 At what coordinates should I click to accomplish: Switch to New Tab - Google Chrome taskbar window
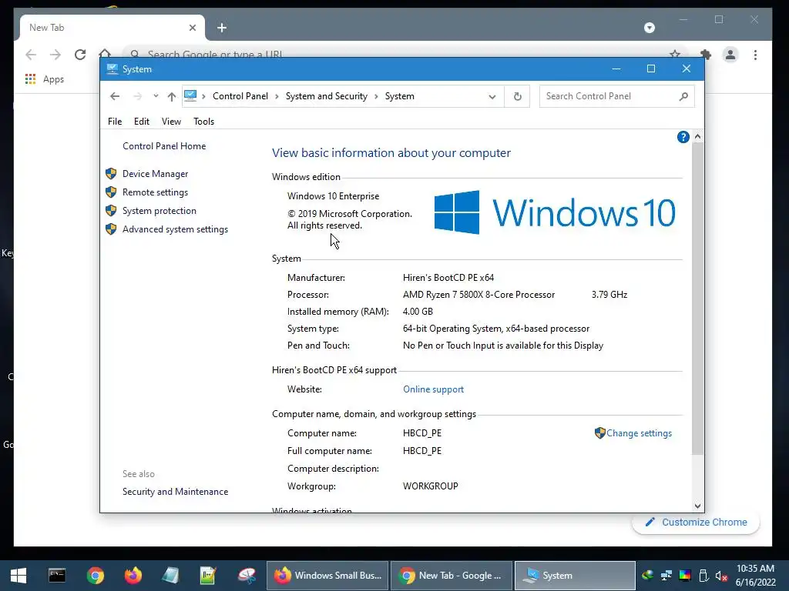pos(452,576)
